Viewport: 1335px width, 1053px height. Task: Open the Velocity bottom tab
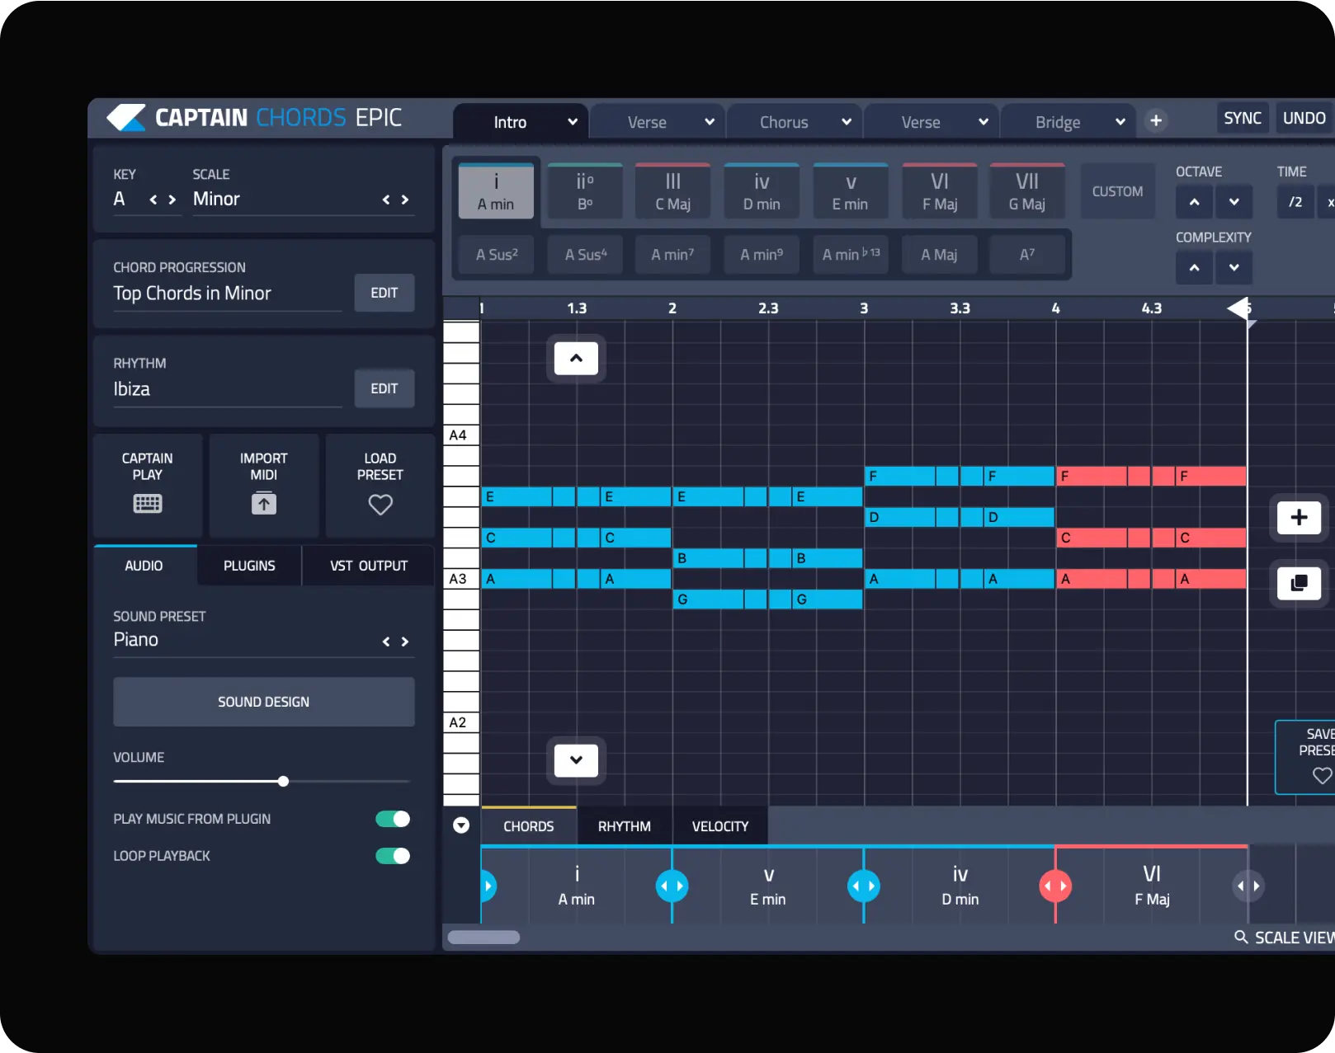(x=720, y=826)
